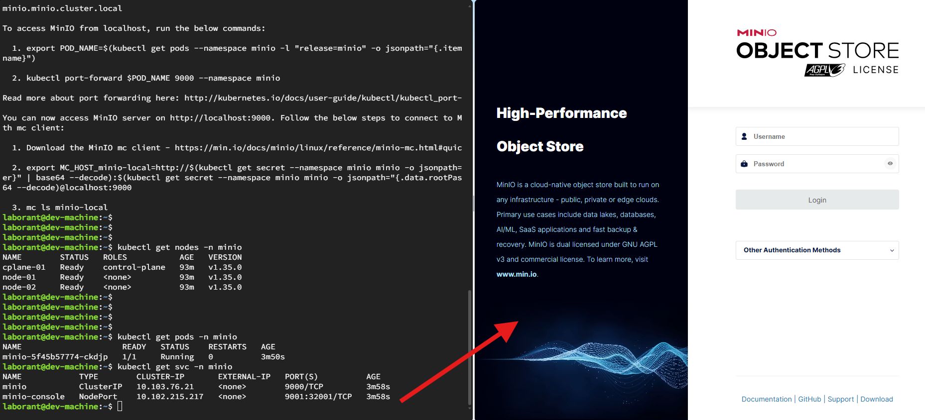Open the Documentation link
Screen dimensions: 925x420
(766, 399)
